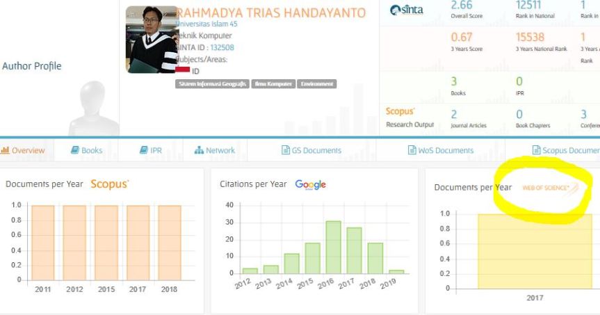The image size is (600, 315).
Task: Click the 2012 bar in Scopus chart
Action: 74,243
